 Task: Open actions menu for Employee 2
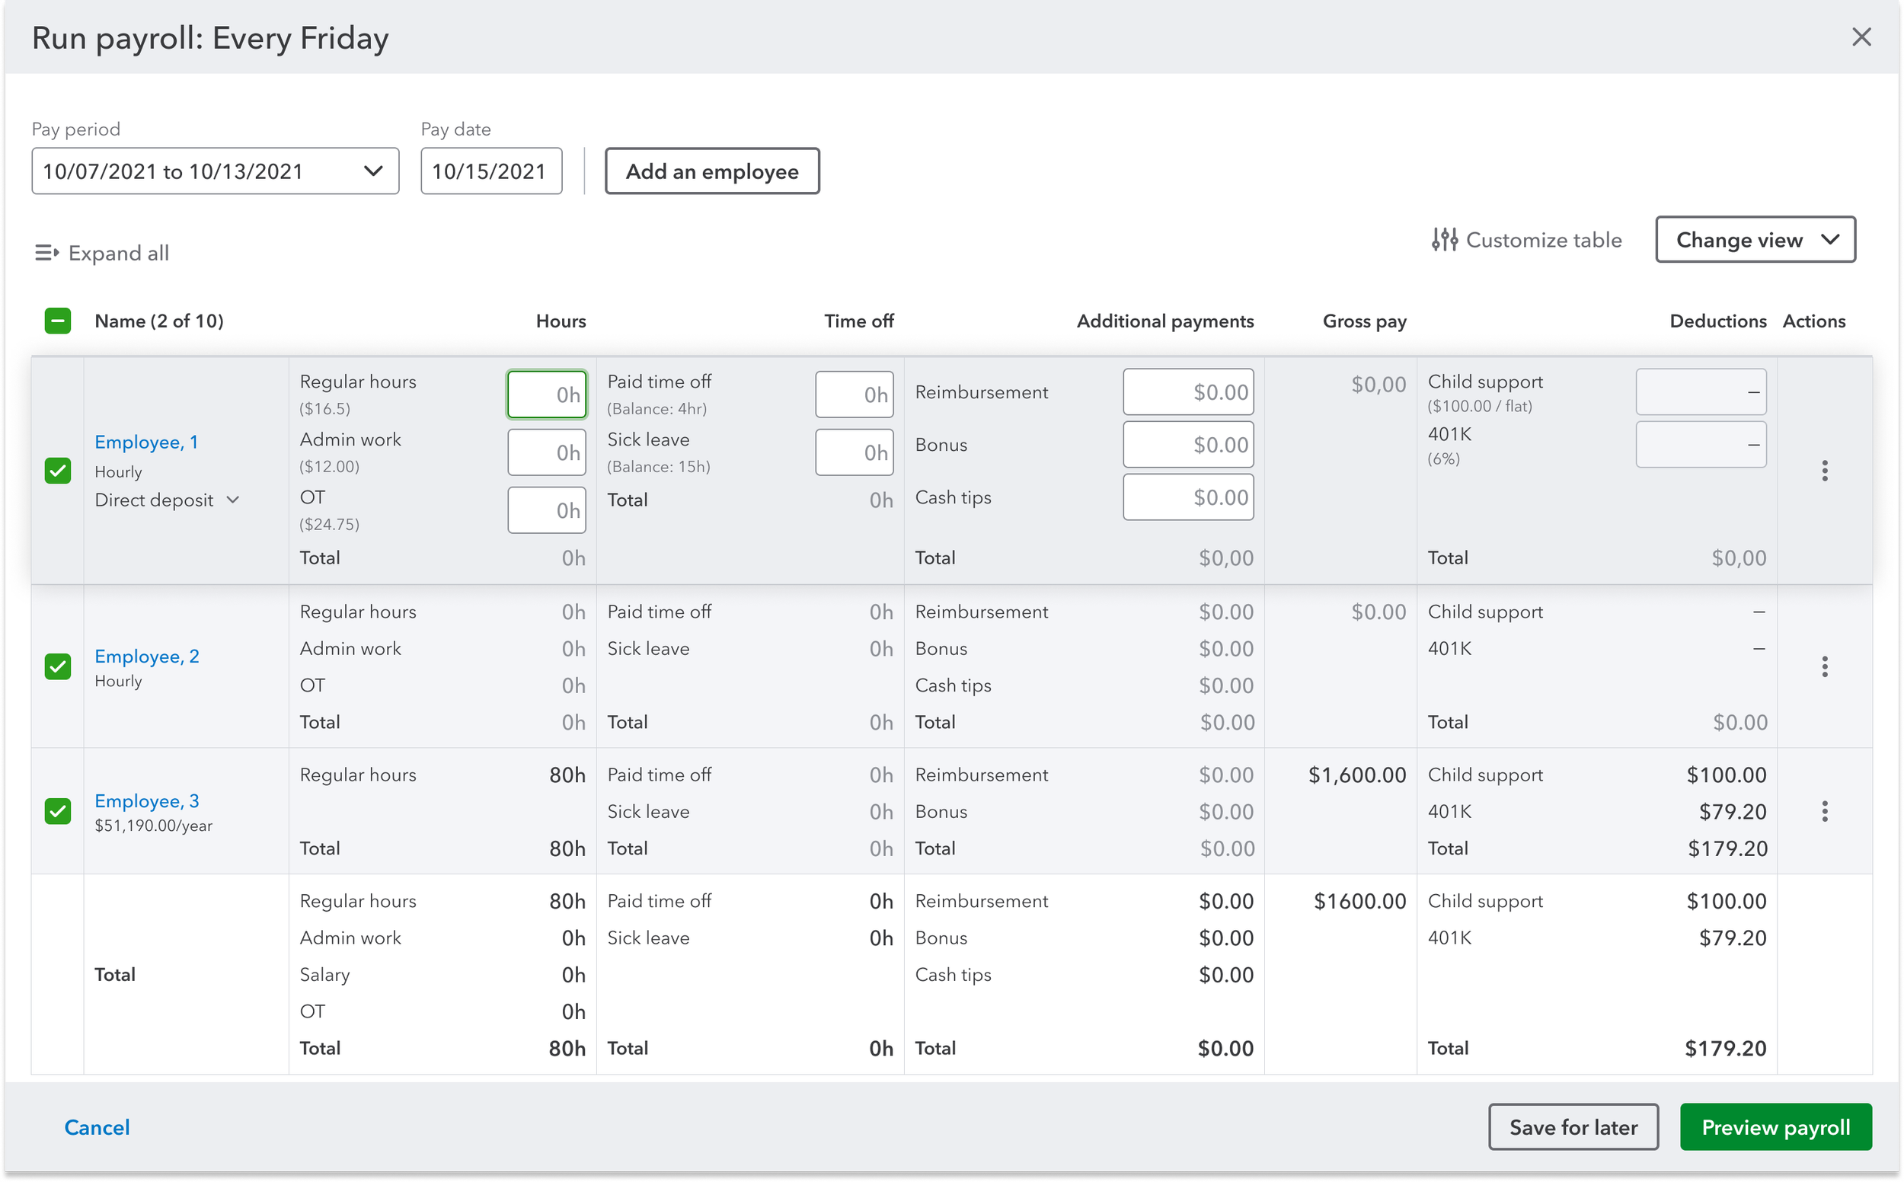(1824, 667)
